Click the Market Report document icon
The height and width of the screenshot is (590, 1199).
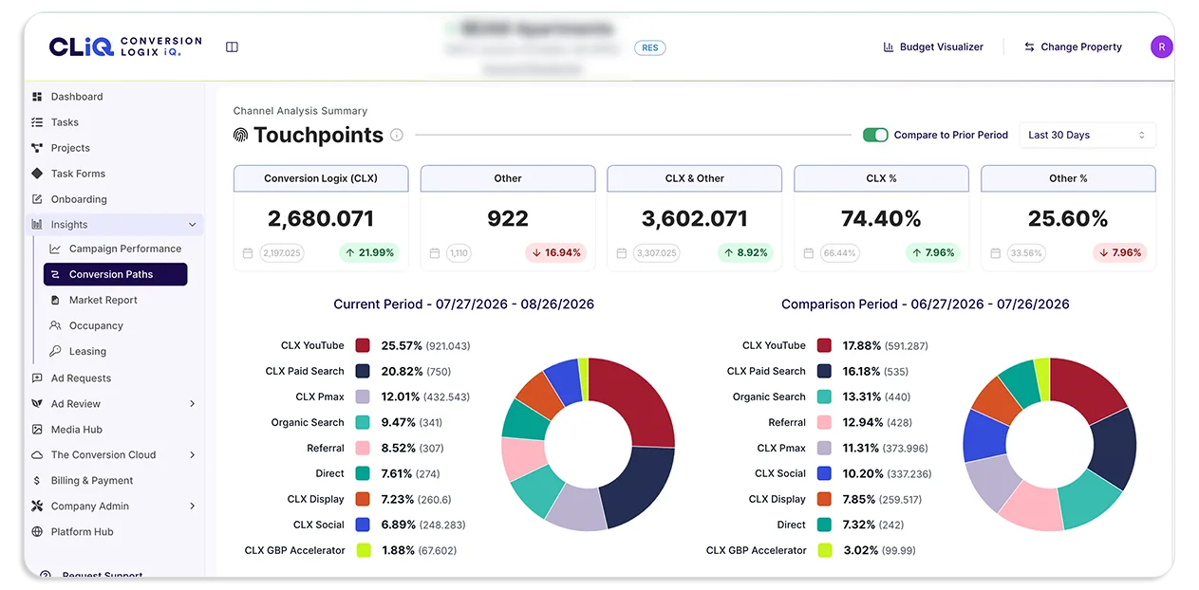click(55, 300)
